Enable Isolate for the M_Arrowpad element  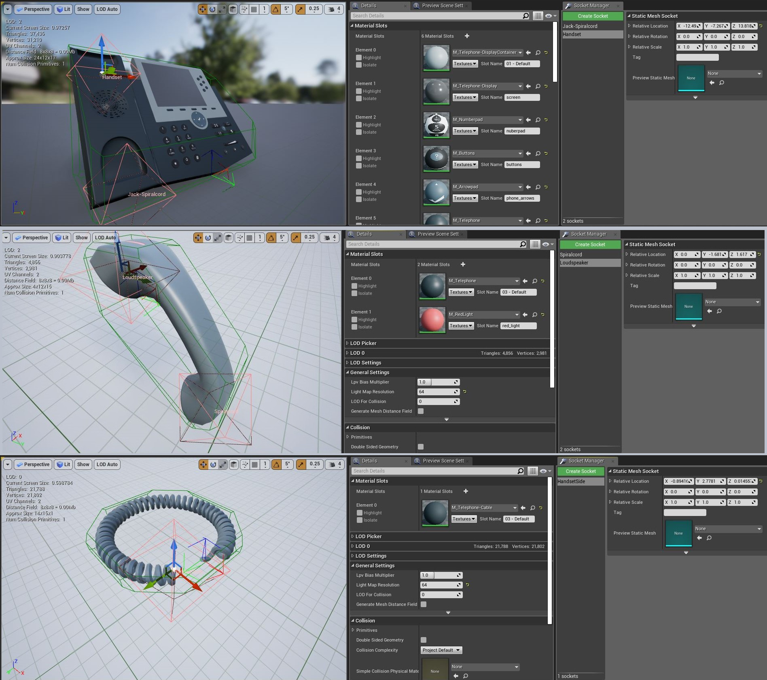(359, 199)
